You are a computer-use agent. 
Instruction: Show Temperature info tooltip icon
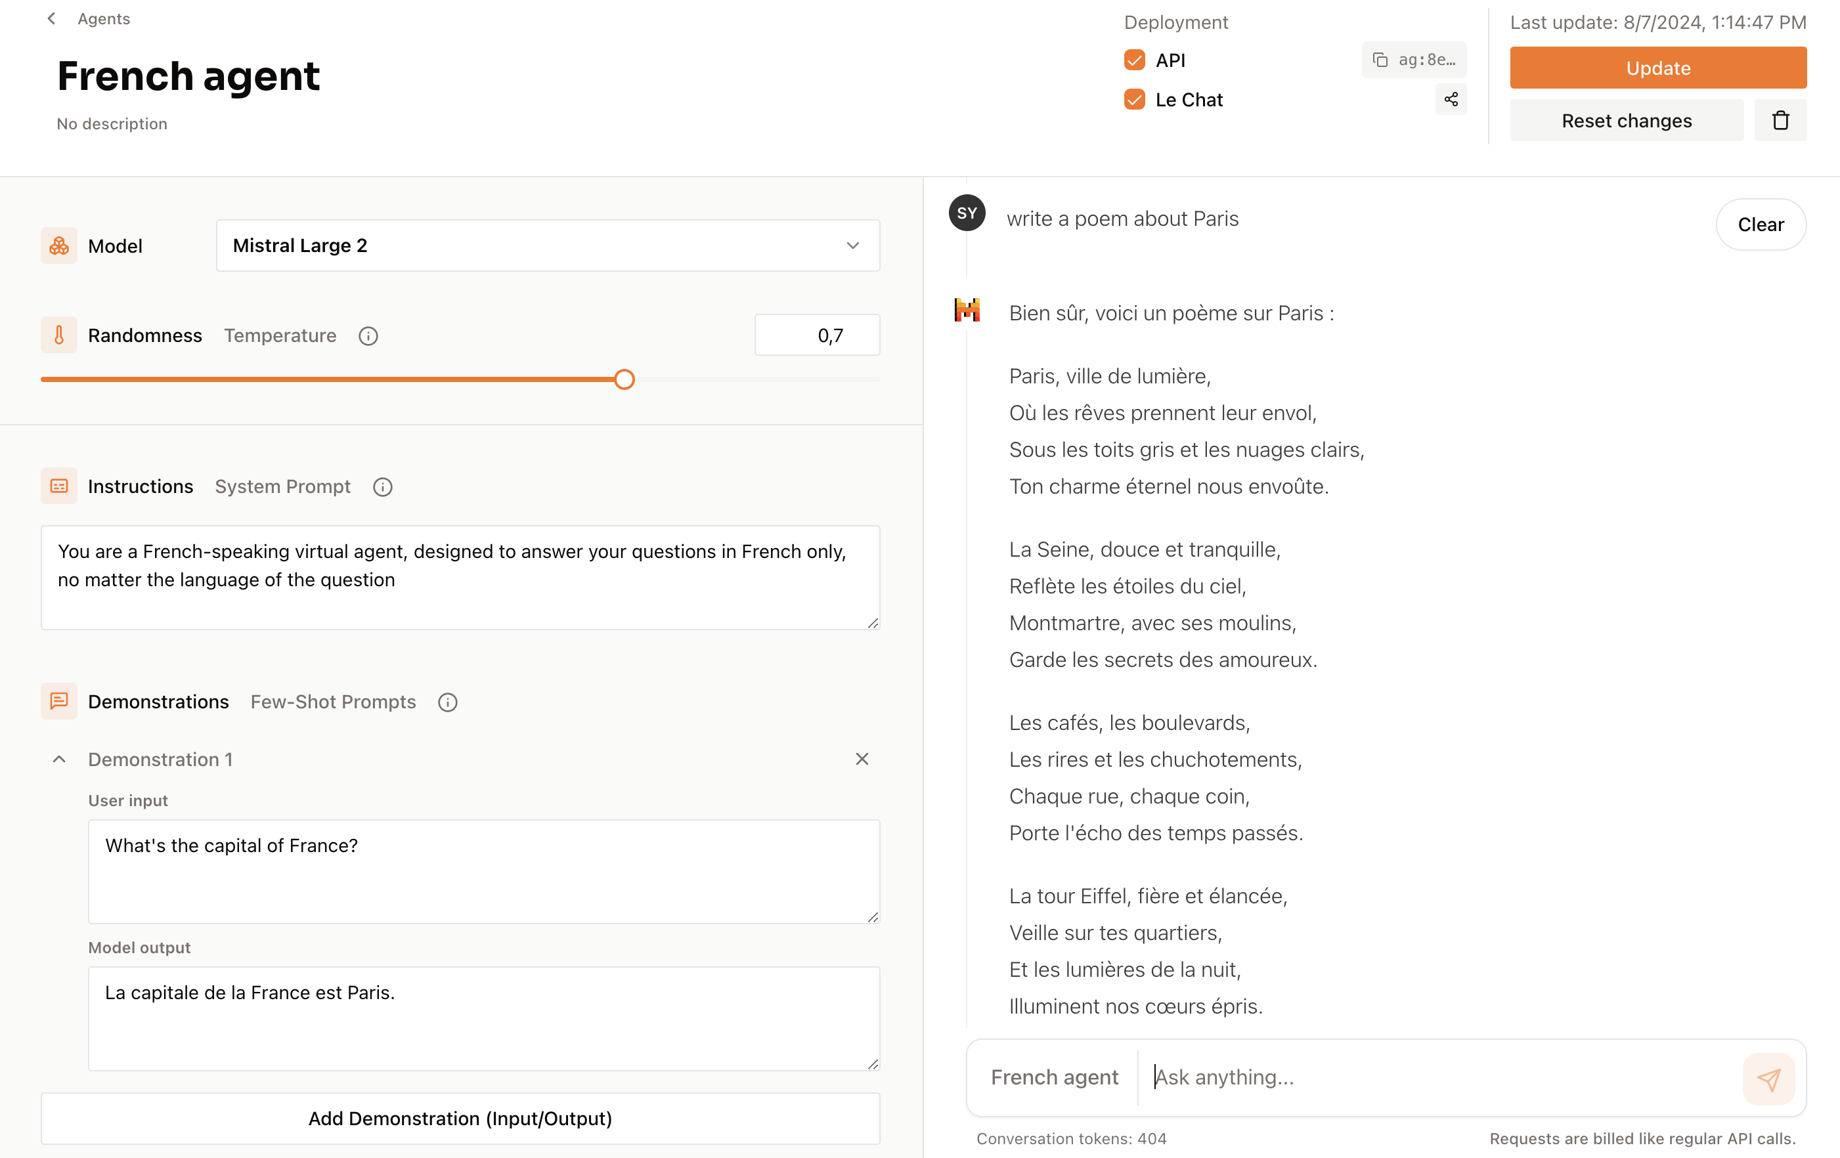[368, 336]
